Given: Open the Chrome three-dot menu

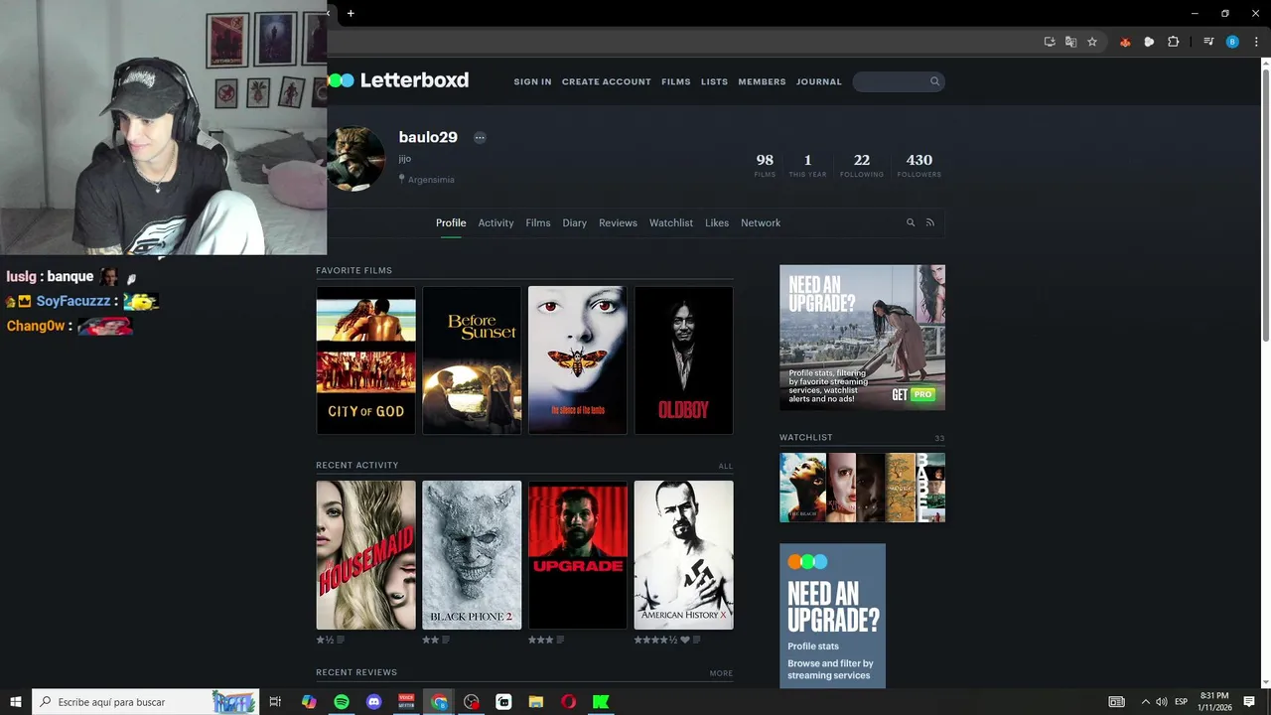Looking at the screenshot, I should 1256,42.
